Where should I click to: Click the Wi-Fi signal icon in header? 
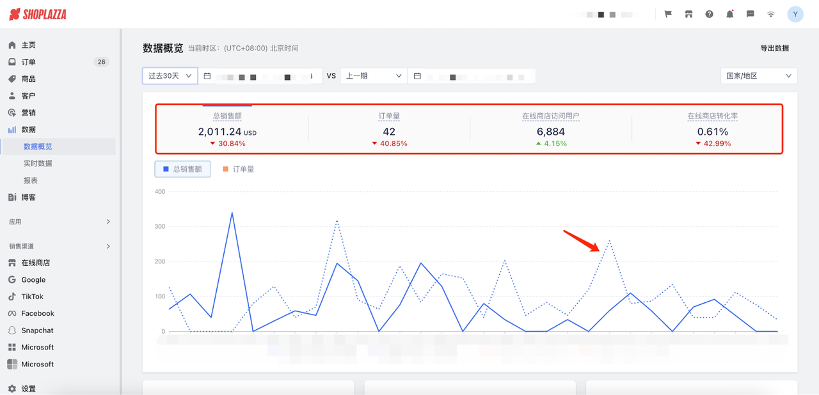[771, 14]
